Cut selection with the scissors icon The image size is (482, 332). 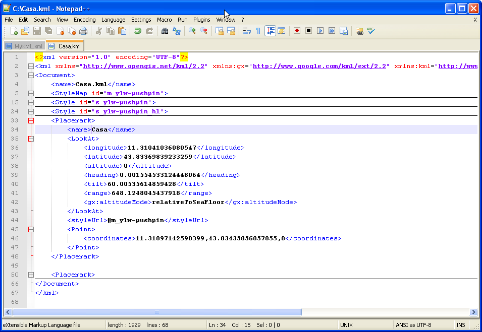tap(99, 31)
